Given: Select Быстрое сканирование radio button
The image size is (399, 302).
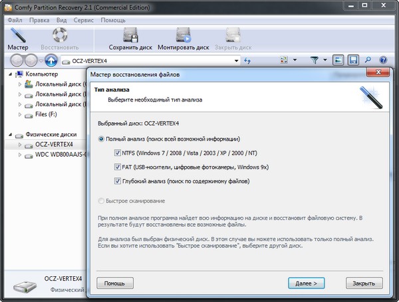Looking at the screenshot, I should pyautogui.click(x=101, y=201).
